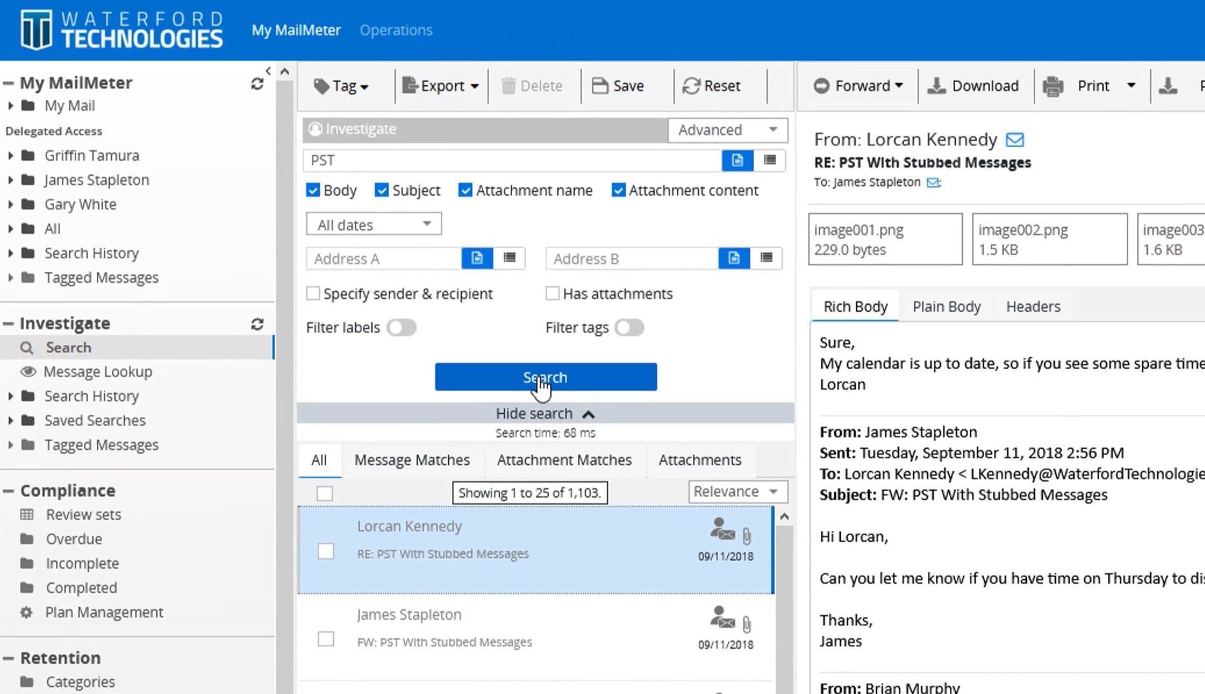Click the Waterford Technologies logo

(x=121, y=30)
